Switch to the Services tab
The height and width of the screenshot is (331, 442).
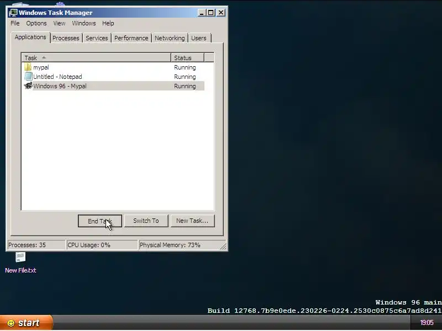click(97, 38)
